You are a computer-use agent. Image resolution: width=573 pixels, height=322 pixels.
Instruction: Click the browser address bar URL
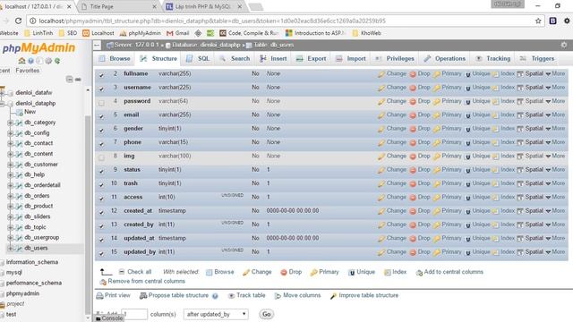(212, 21)
